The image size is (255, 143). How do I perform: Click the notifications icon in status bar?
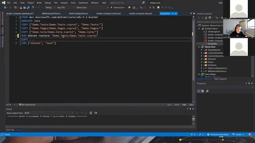[x=250, y=135]
